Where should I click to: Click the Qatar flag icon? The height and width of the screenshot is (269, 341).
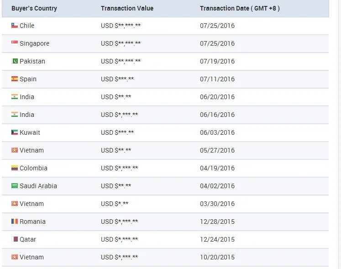click(x=15, y=239)
